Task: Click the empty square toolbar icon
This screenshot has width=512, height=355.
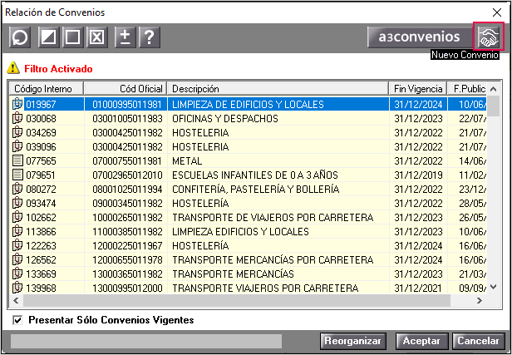Action: pos(72,37)
